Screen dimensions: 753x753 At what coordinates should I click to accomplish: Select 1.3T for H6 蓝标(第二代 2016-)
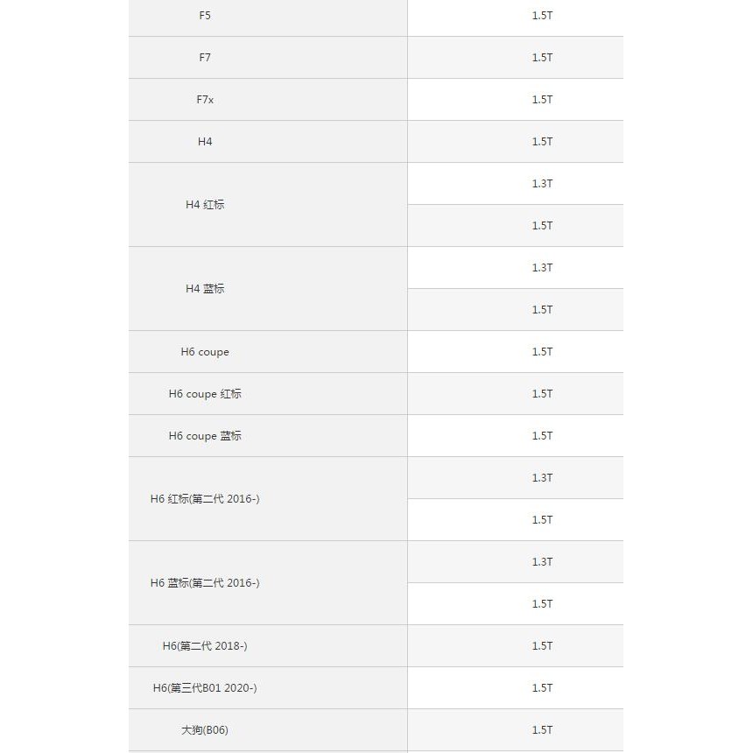tap(542, 562)
